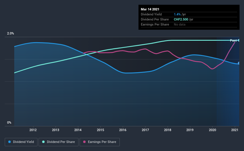Screen dimensions: 244x151
Task: Click the 2015 x-axis label
Action: (100, 130)
